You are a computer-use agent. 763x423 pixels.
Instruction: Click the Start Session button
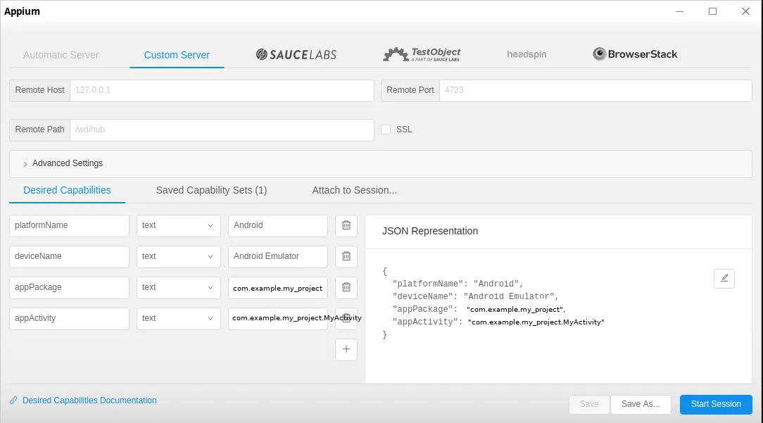point(716,404)
